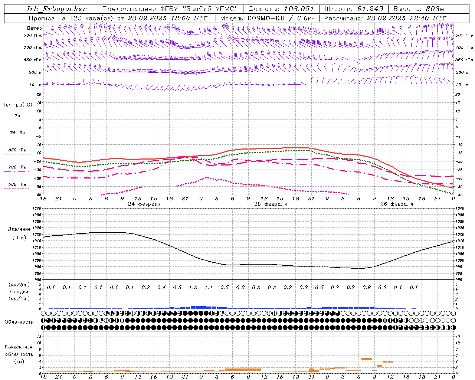Click the (мм/1ч.) unit label

pos(19,299)
